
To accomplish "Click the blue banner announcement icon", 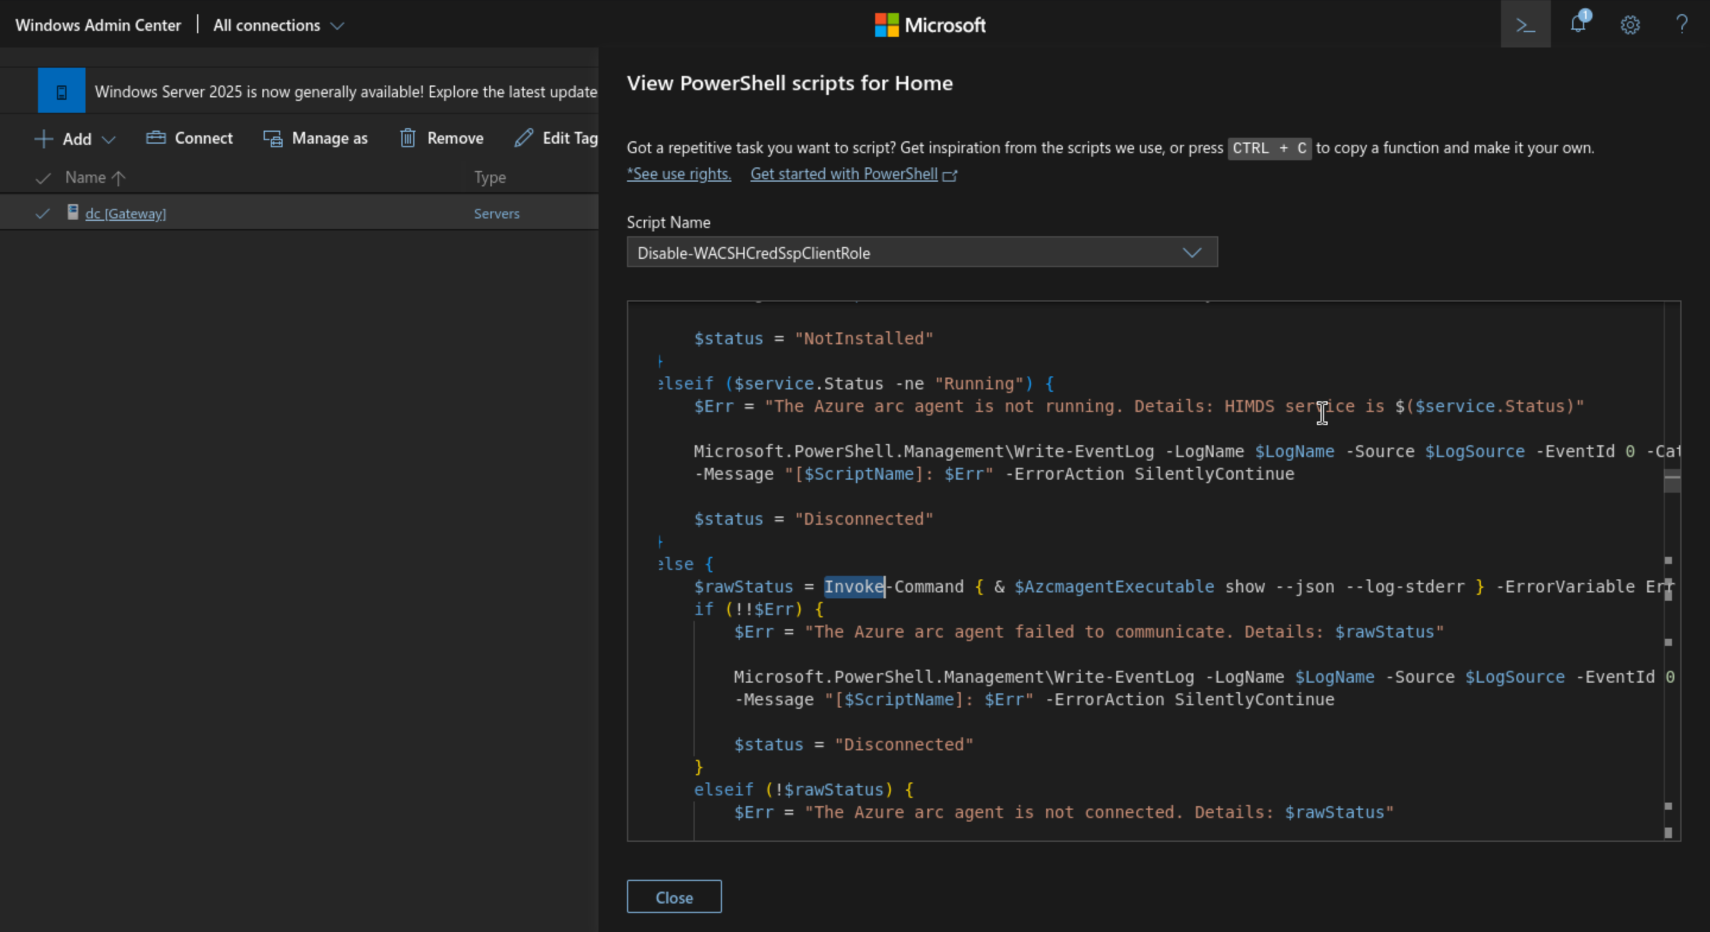I will coord(61,90).
